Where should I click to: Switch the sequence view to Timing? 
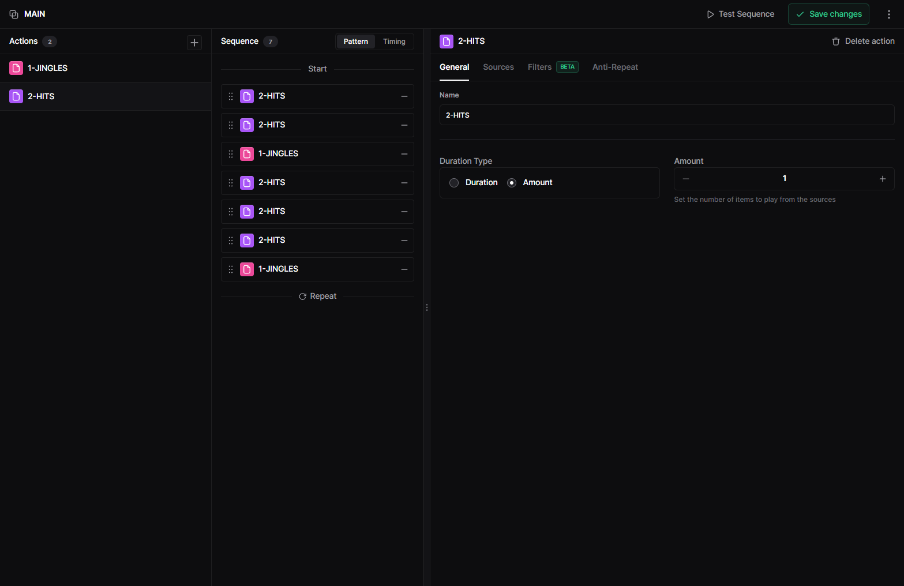click(394, 41)
